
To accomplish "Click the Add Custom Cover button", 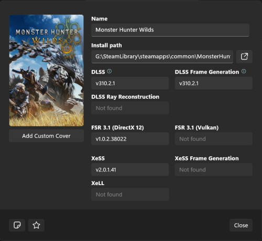I will click(x=46, y=136).
